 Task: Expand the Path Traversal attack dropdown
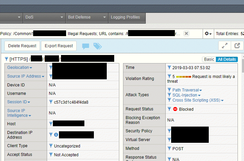point(201,90)
